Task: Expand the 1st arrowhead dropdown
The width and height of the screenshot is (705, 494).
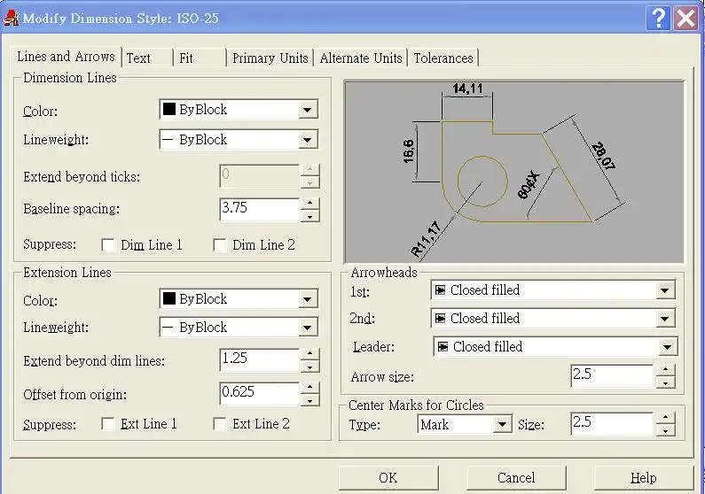Action: point(664,290)
